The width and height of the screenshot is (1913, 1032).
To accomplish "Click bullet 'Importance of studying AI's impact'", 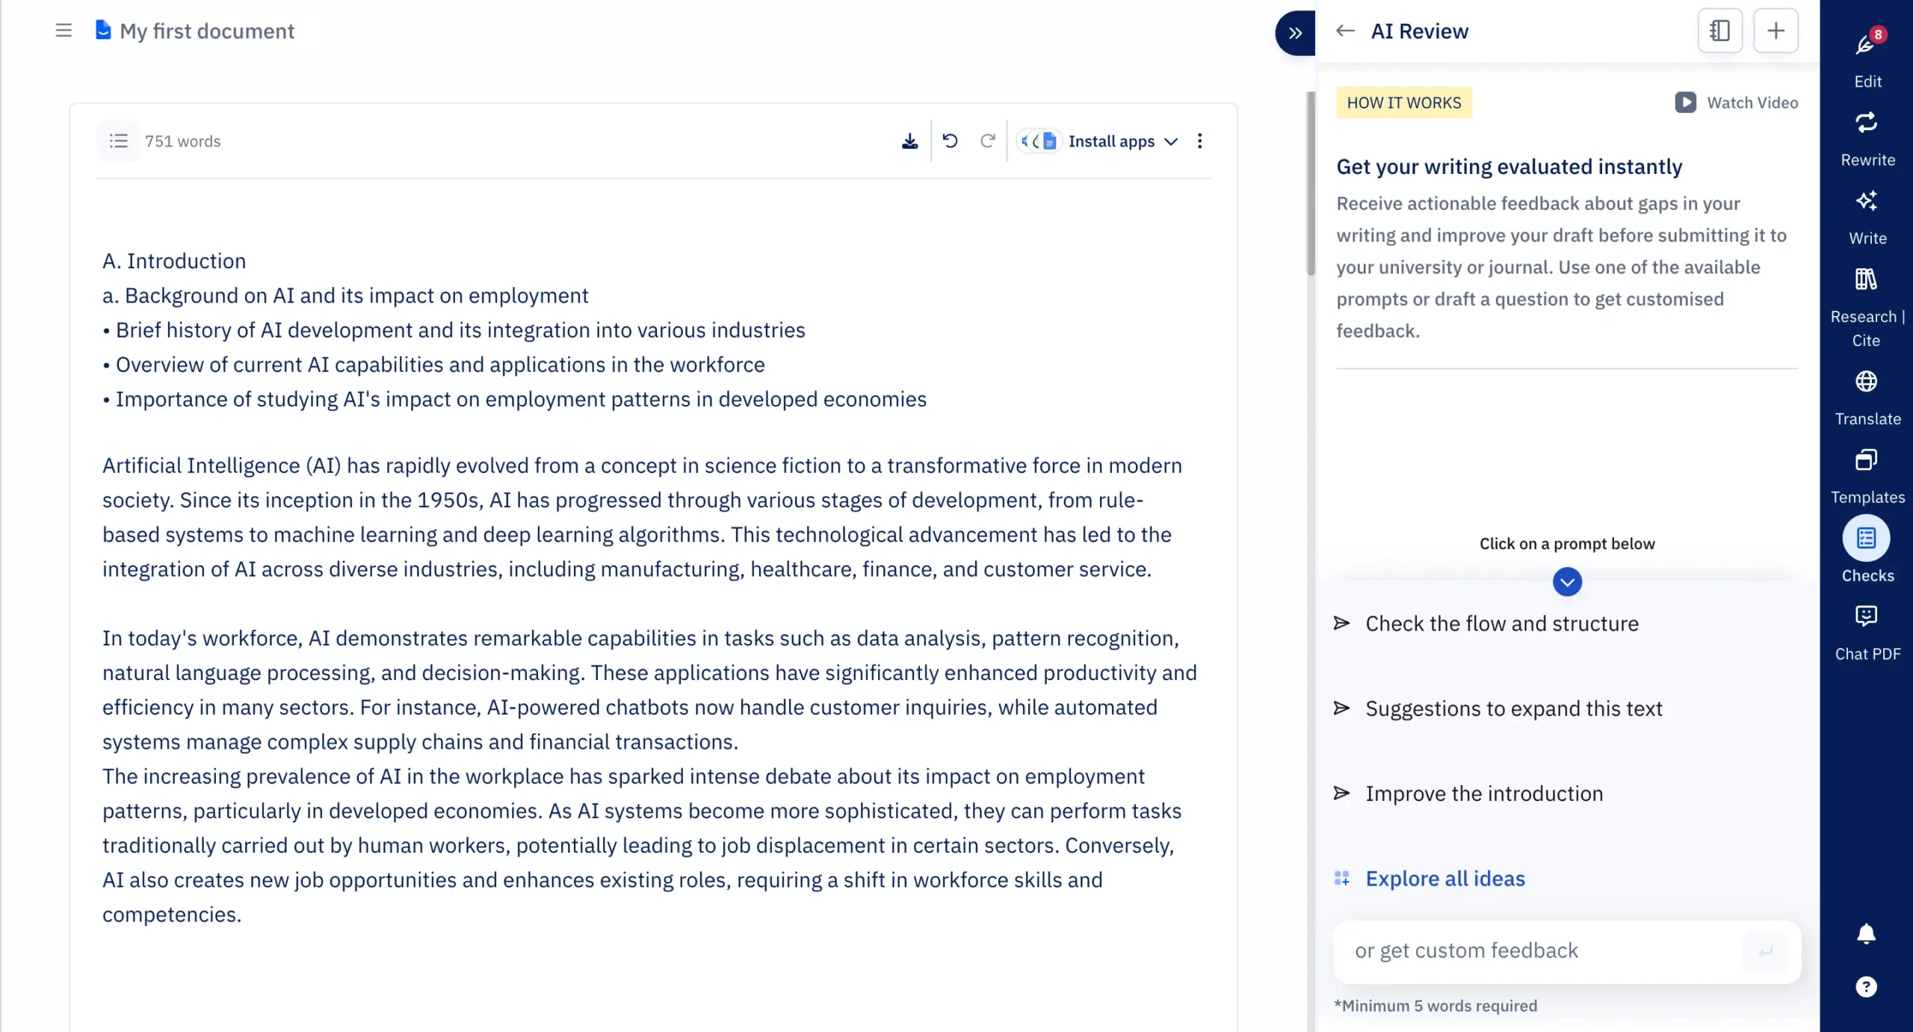I will click(x=514, y=399).
